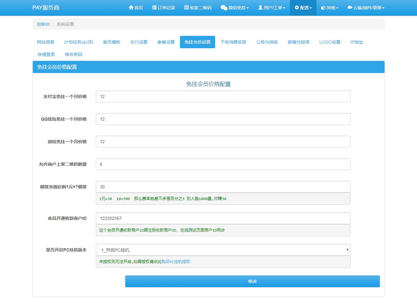Image resolution: width=417 pixels, height=303 pixels.
Task: Click the cube icon beside 其他
Action: [x=323, y=8]
